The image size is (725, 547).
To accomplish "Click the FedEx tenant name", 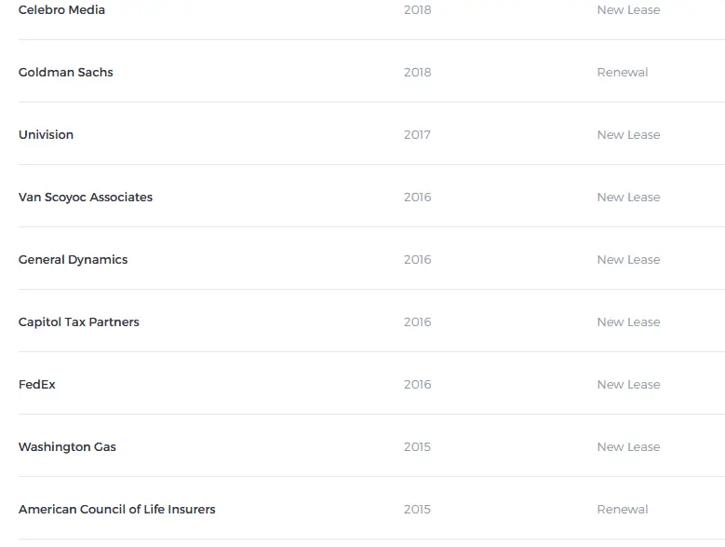I will tap(37, 385).
